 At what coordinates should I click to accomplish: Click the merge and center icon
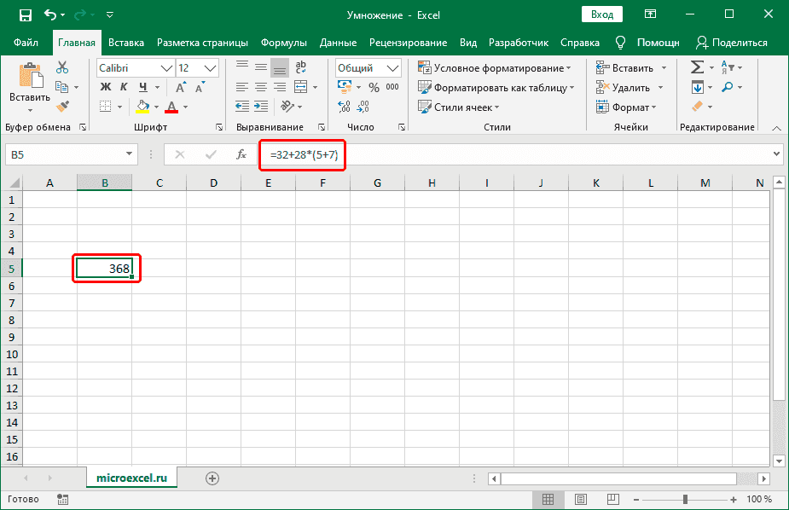(x=302, y=86)
